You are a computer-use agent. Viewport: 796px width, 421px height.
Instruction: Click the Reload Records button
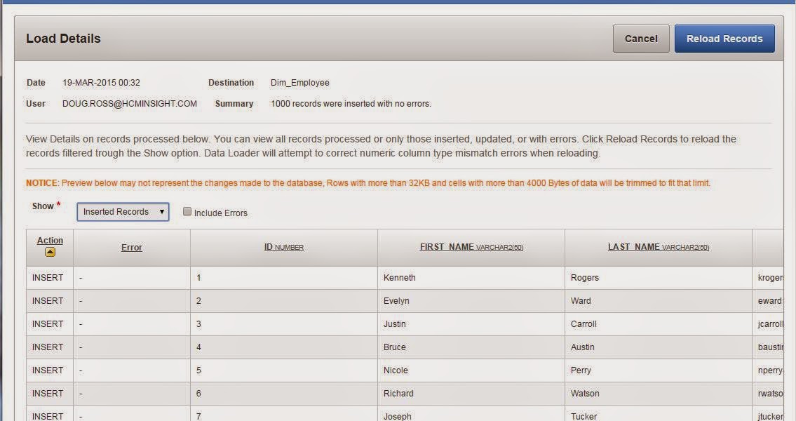(x=724, y=39)
